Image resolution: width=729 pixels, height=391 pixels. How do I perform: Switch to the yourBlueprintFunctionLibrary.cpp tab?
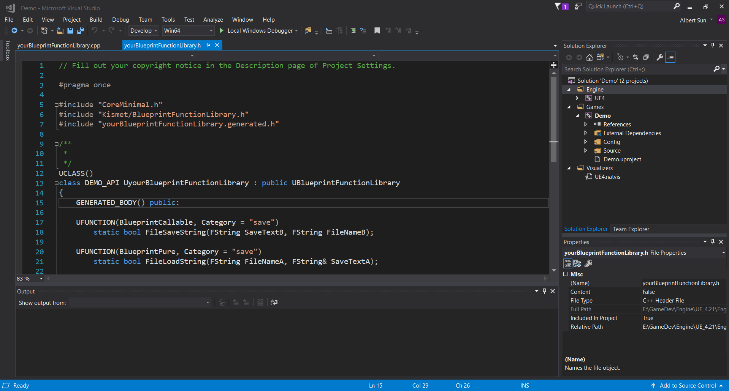59,45
